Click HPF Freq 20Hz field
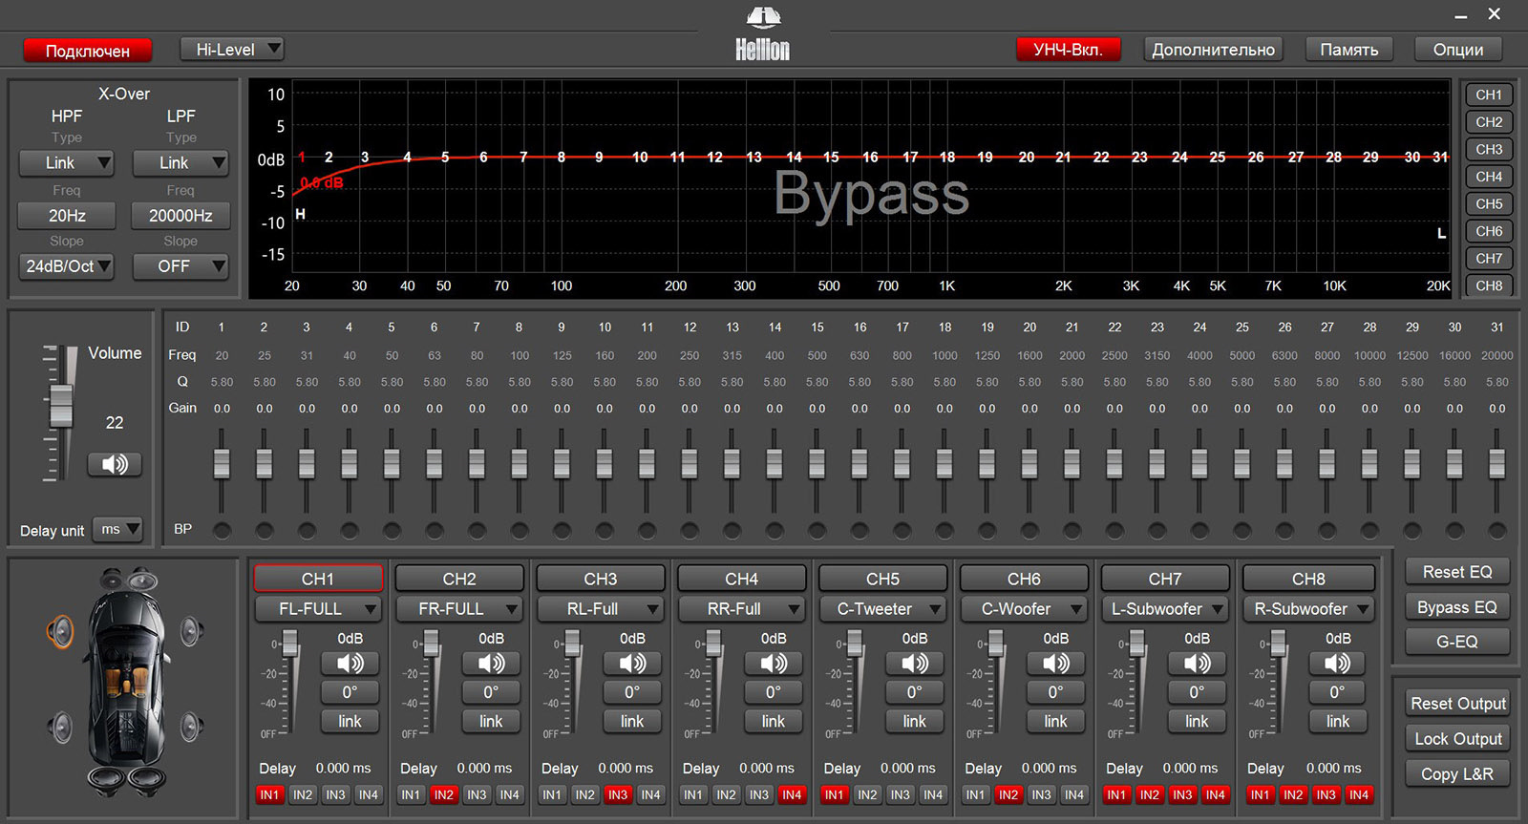 [67, 216]
